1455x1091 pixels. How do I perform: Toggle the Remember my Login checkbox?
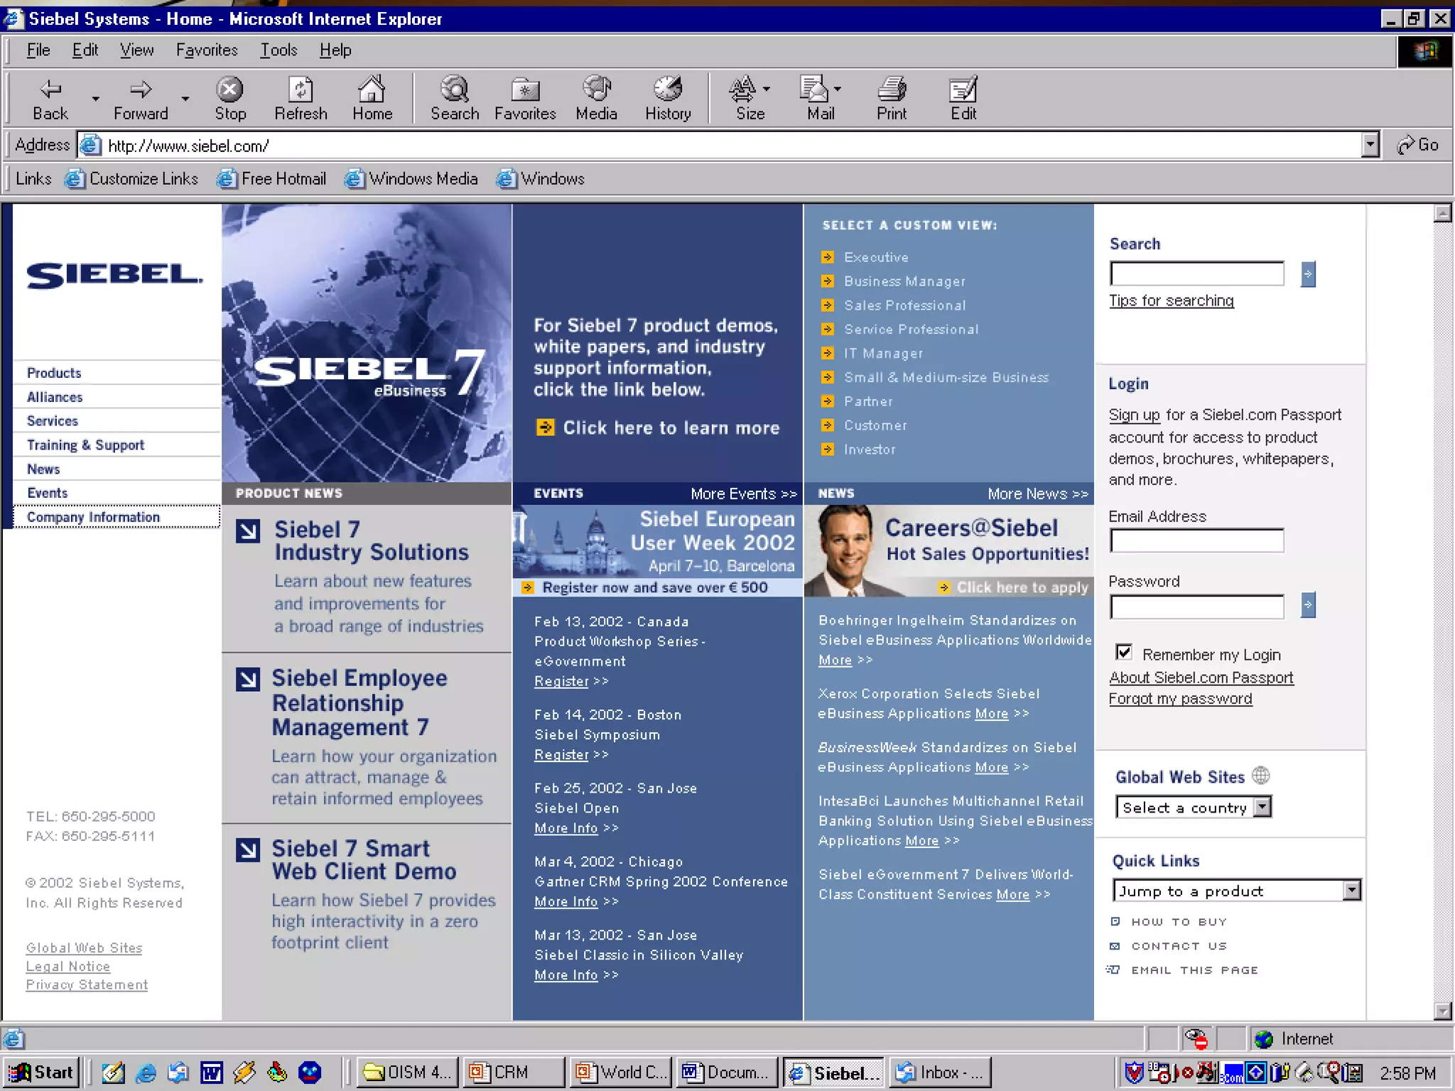1124,652
